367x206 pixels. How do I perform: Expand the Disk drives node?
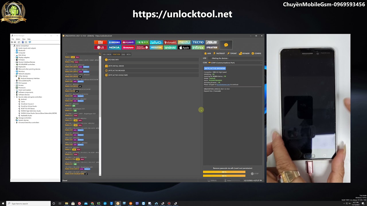point(14,55)
